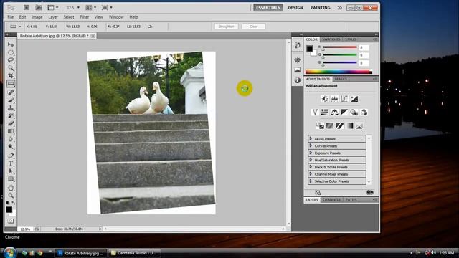This screenshot has height=258, width=459.
Task: Select the Zoom tool in toolbox
Action: pyautogui.click(x=11, y=196)
